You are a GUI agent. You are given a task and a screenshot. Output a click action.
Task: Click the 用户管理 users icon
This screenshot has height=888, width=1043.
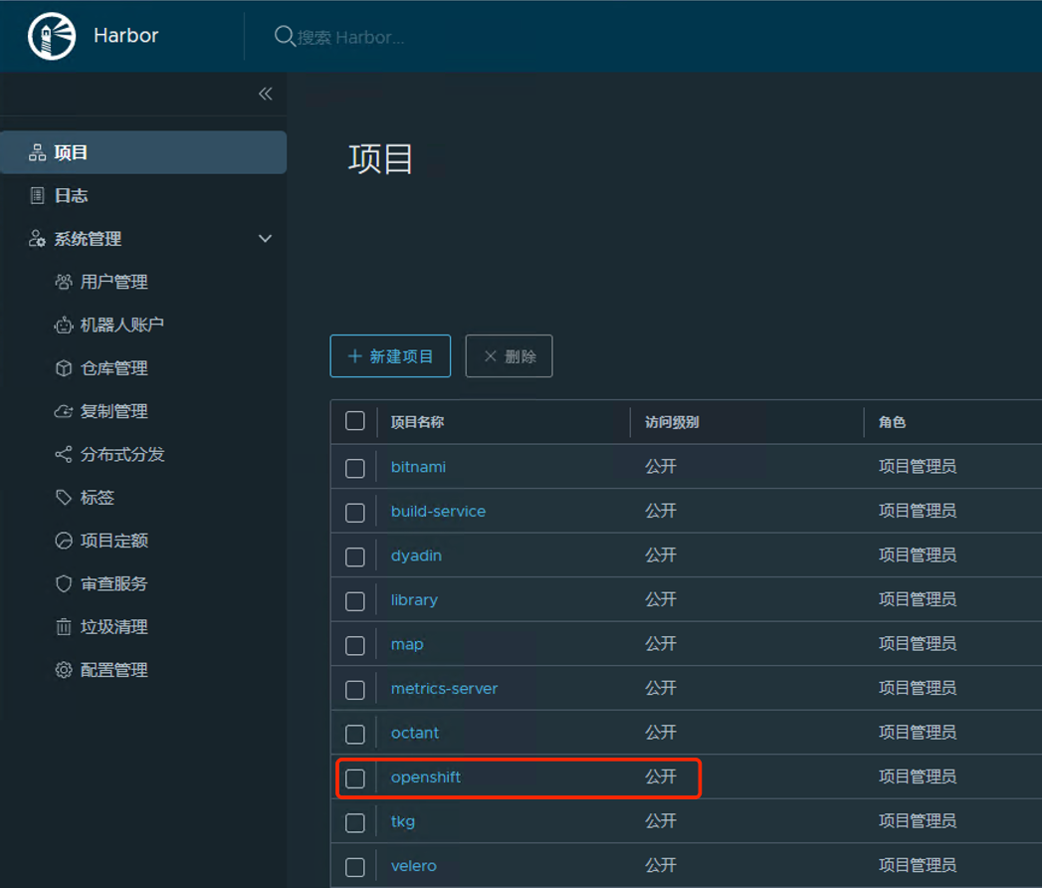click(63, 282)
